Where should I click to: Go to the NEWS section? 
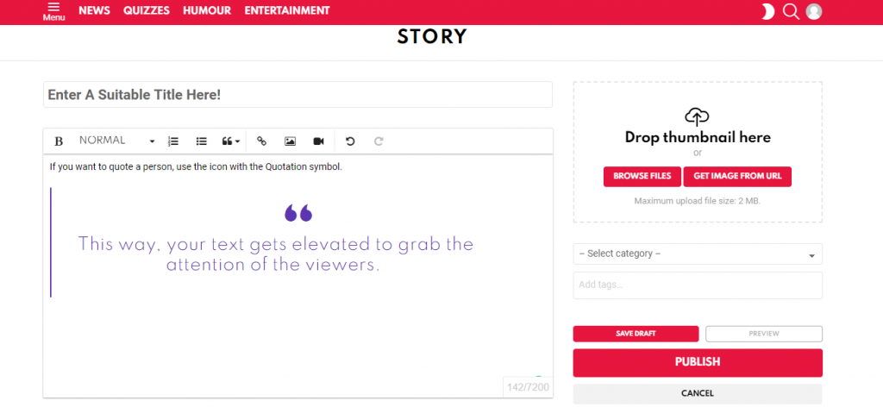click(x=95, y=10)
